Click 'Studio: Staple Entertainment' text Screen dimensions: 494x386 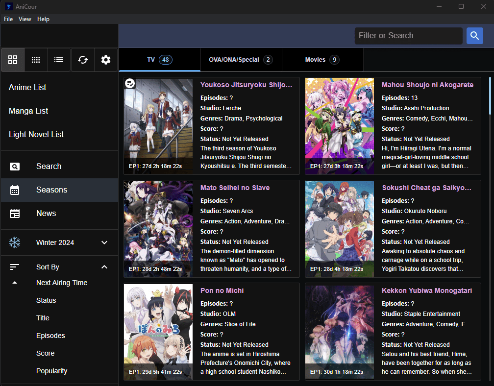point(421,314)
